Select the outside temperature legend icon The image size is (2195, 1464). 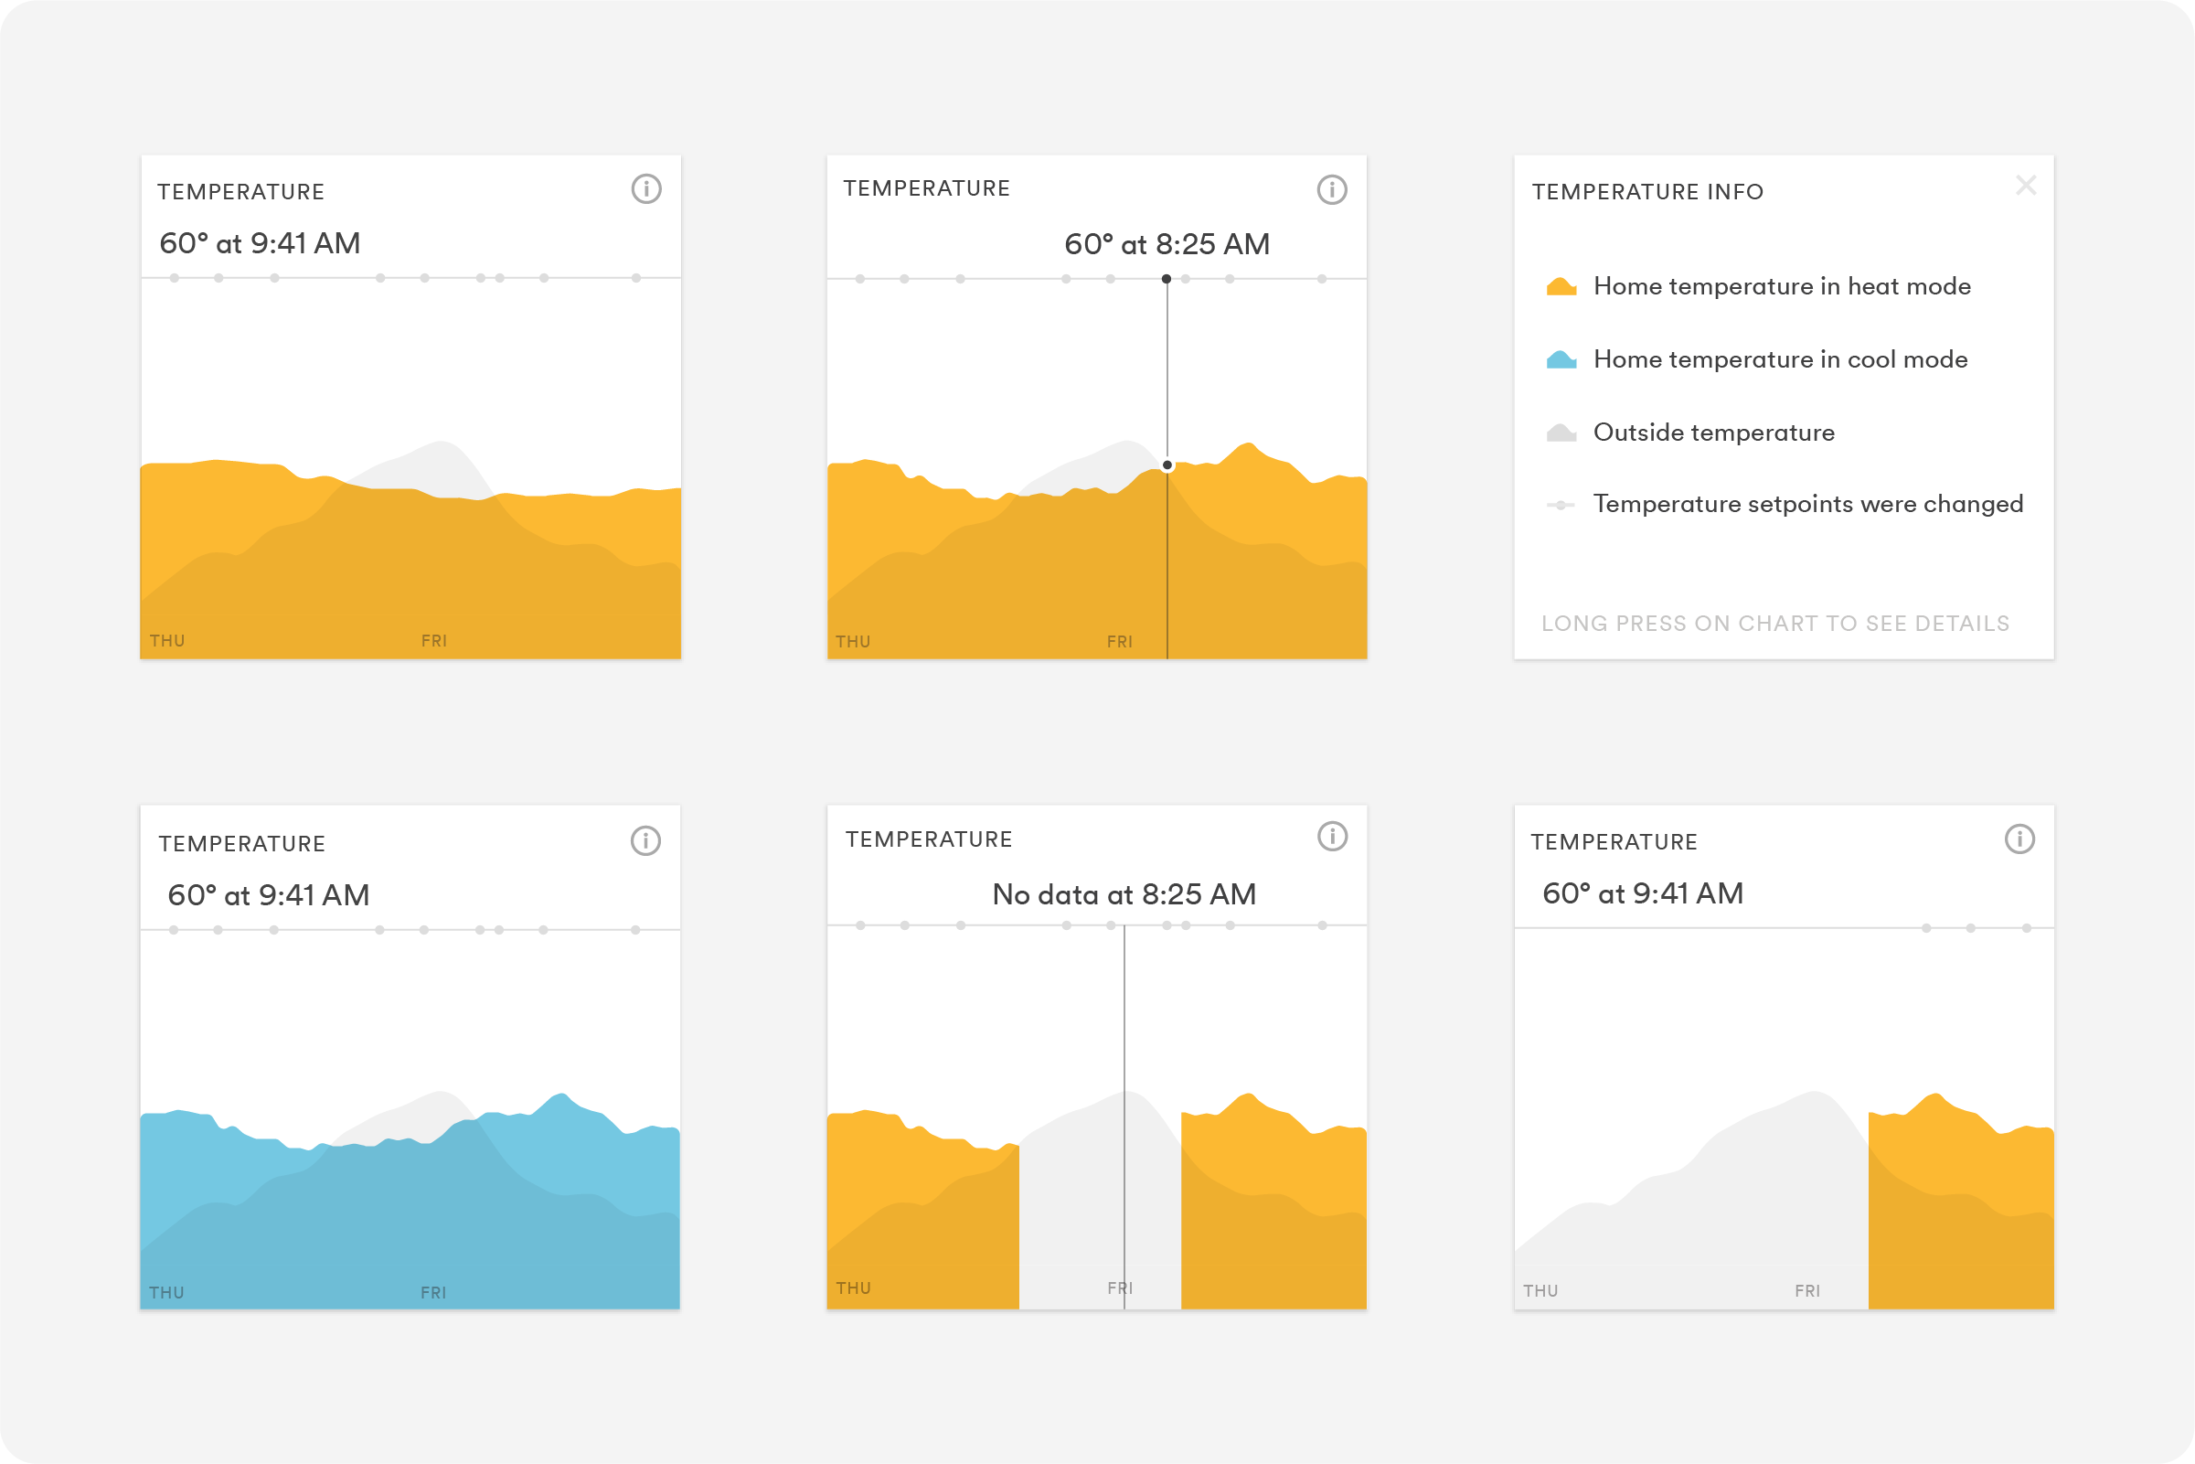coord(1561,432)
